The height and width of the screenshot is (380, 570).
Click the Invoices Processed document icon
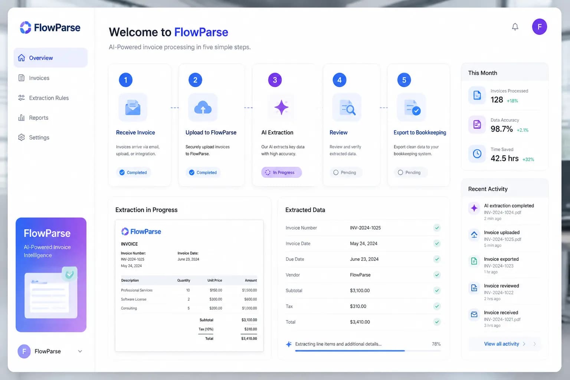pyautogui.click(x=477, y=95)
